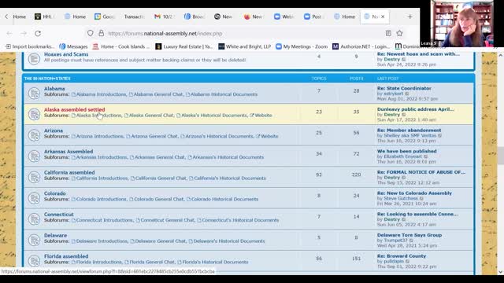Open the We have been published post

pos(406,151)
